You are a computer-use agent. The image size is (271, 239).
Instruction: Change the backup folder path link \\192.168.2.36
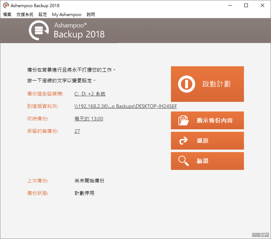126,106
